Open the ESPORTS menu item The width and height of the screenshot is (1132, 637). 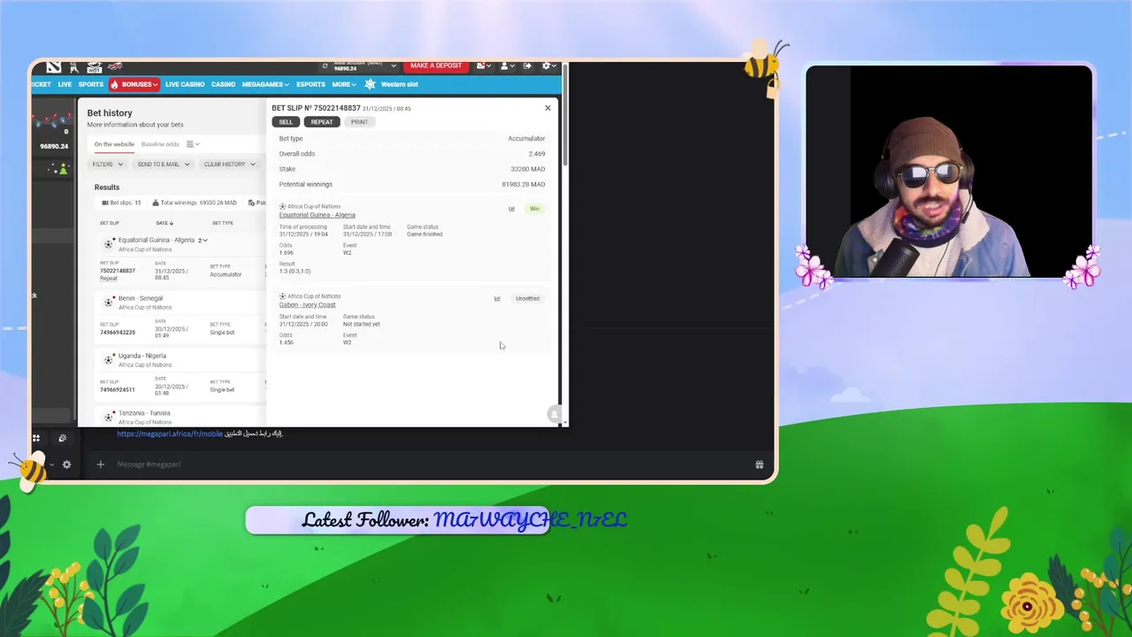coord(310,84)
